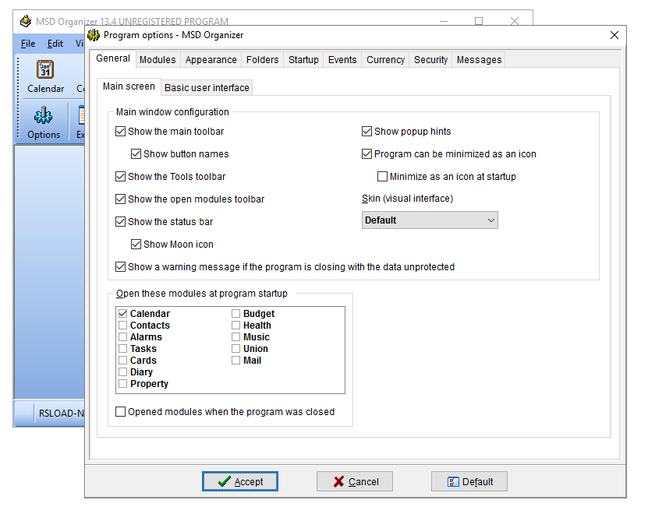The height and width of the screenshot is (514, 648).
Task: Switch to the Modules tab
Action: pyautogui.click(x=158, y=60)
